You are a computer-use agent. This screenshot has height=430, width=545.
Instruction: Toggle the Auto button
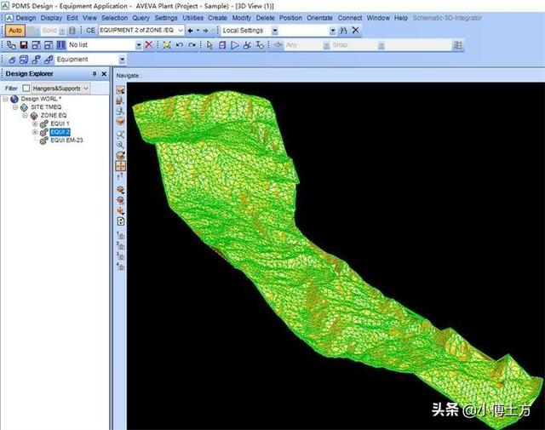tap(15, 31)
